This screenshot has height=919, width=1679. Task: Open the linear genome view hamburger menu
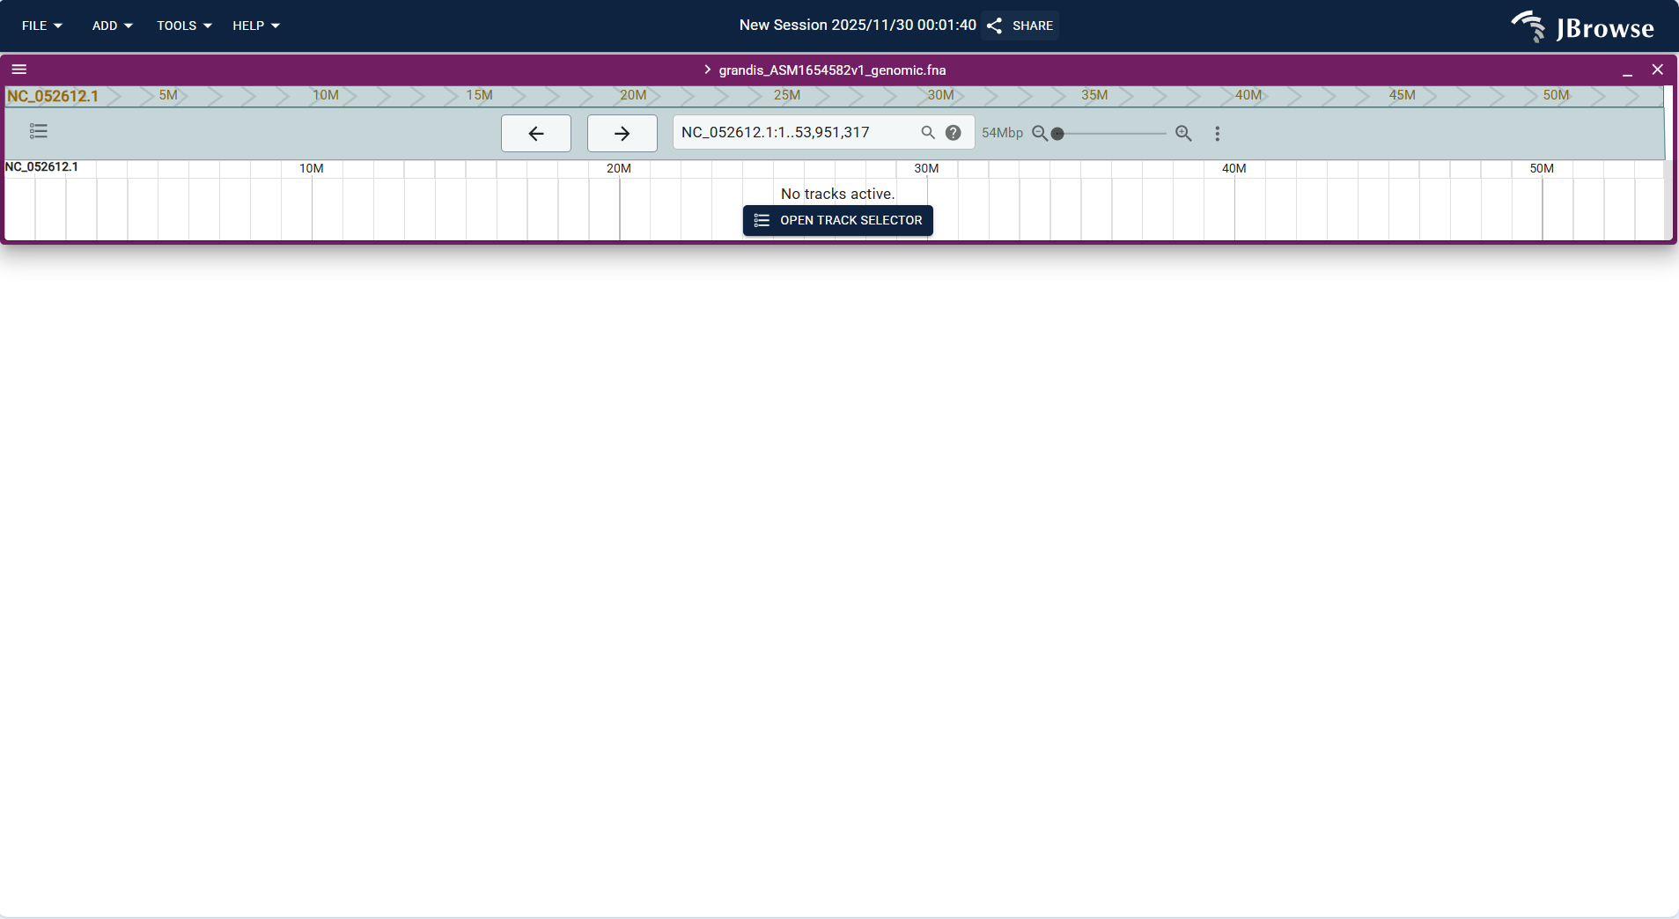click(x=18, y=69)
